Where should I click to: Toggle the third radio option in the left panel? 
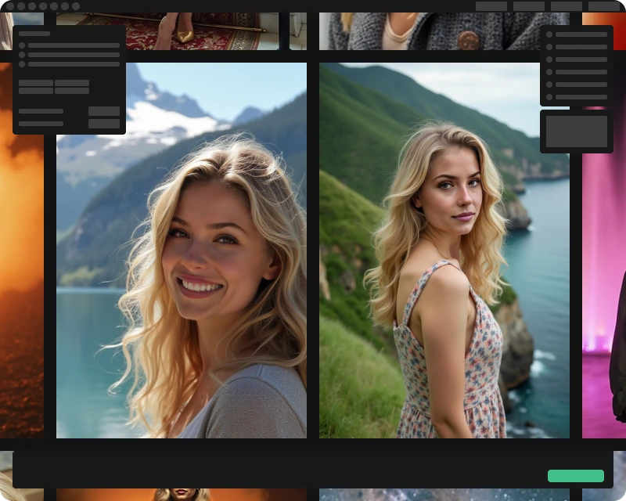pos(22,64)
